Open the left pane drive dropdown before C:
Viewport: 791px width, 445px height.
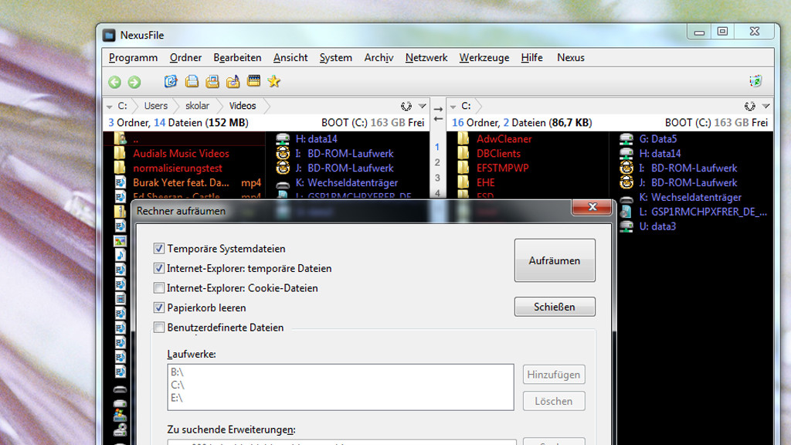[109, 106]
